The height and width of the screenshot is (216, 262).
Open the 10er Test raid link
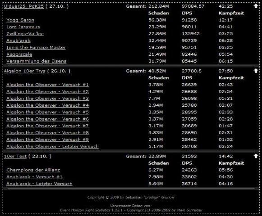tap(15, 157)
